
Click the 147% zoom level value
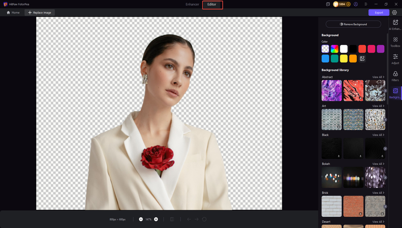(x=148, y=219)
